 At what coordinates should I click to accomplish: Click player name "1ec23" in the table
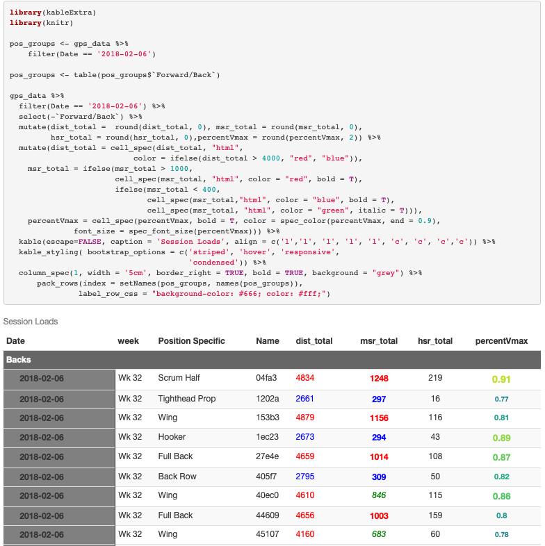click(x=266, y=437)
